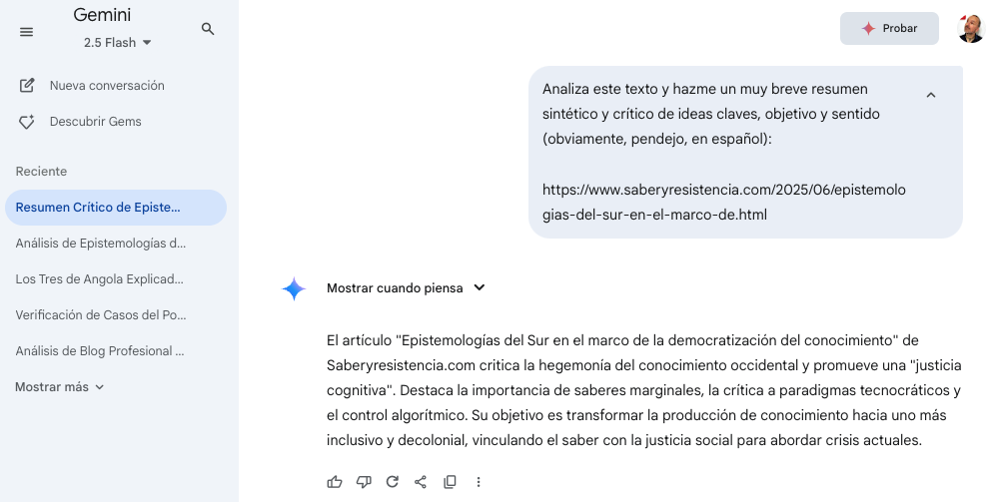Open the three-dot more options menu
Viewport: 992px width, 502px height.
tap(479, 482)
